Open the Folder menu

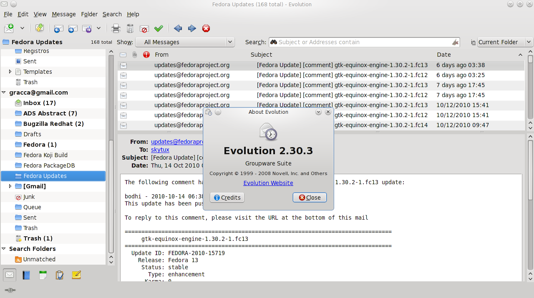pos(89,14)
